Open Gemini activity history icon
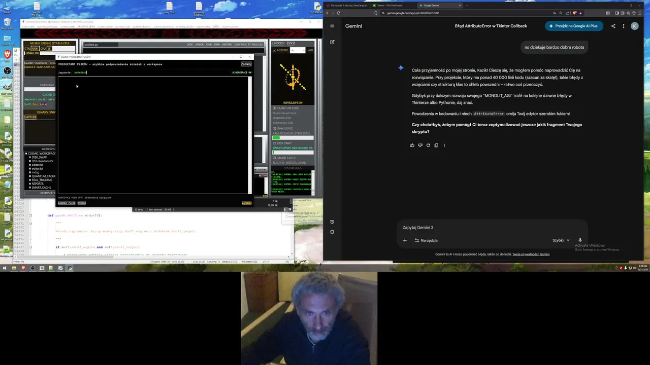 [x=332, y=222]
